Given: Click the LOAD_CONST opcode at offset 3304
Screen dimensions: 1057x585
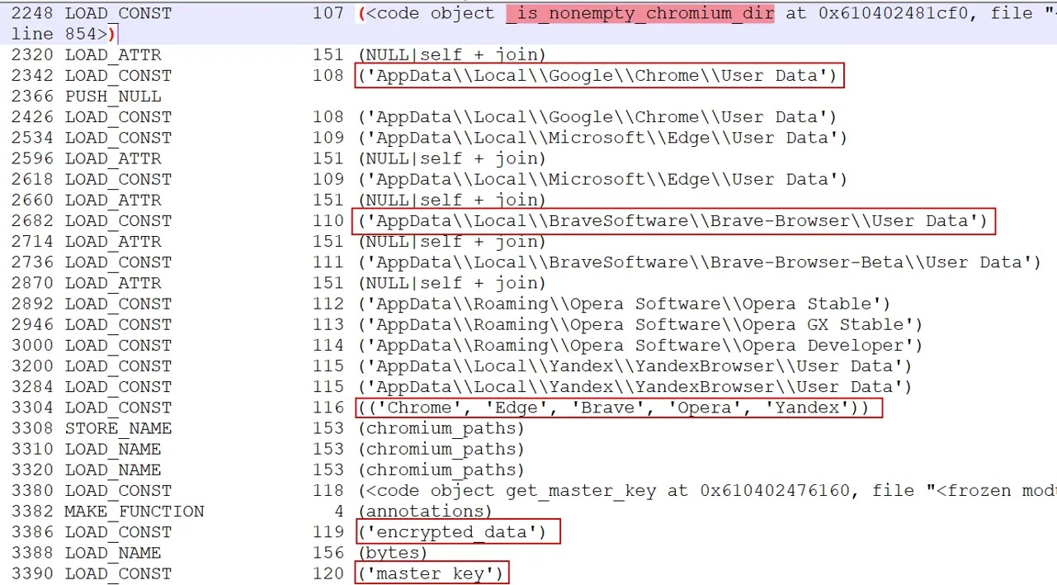Looking at the screenshot, I should [x=119, y=407].
